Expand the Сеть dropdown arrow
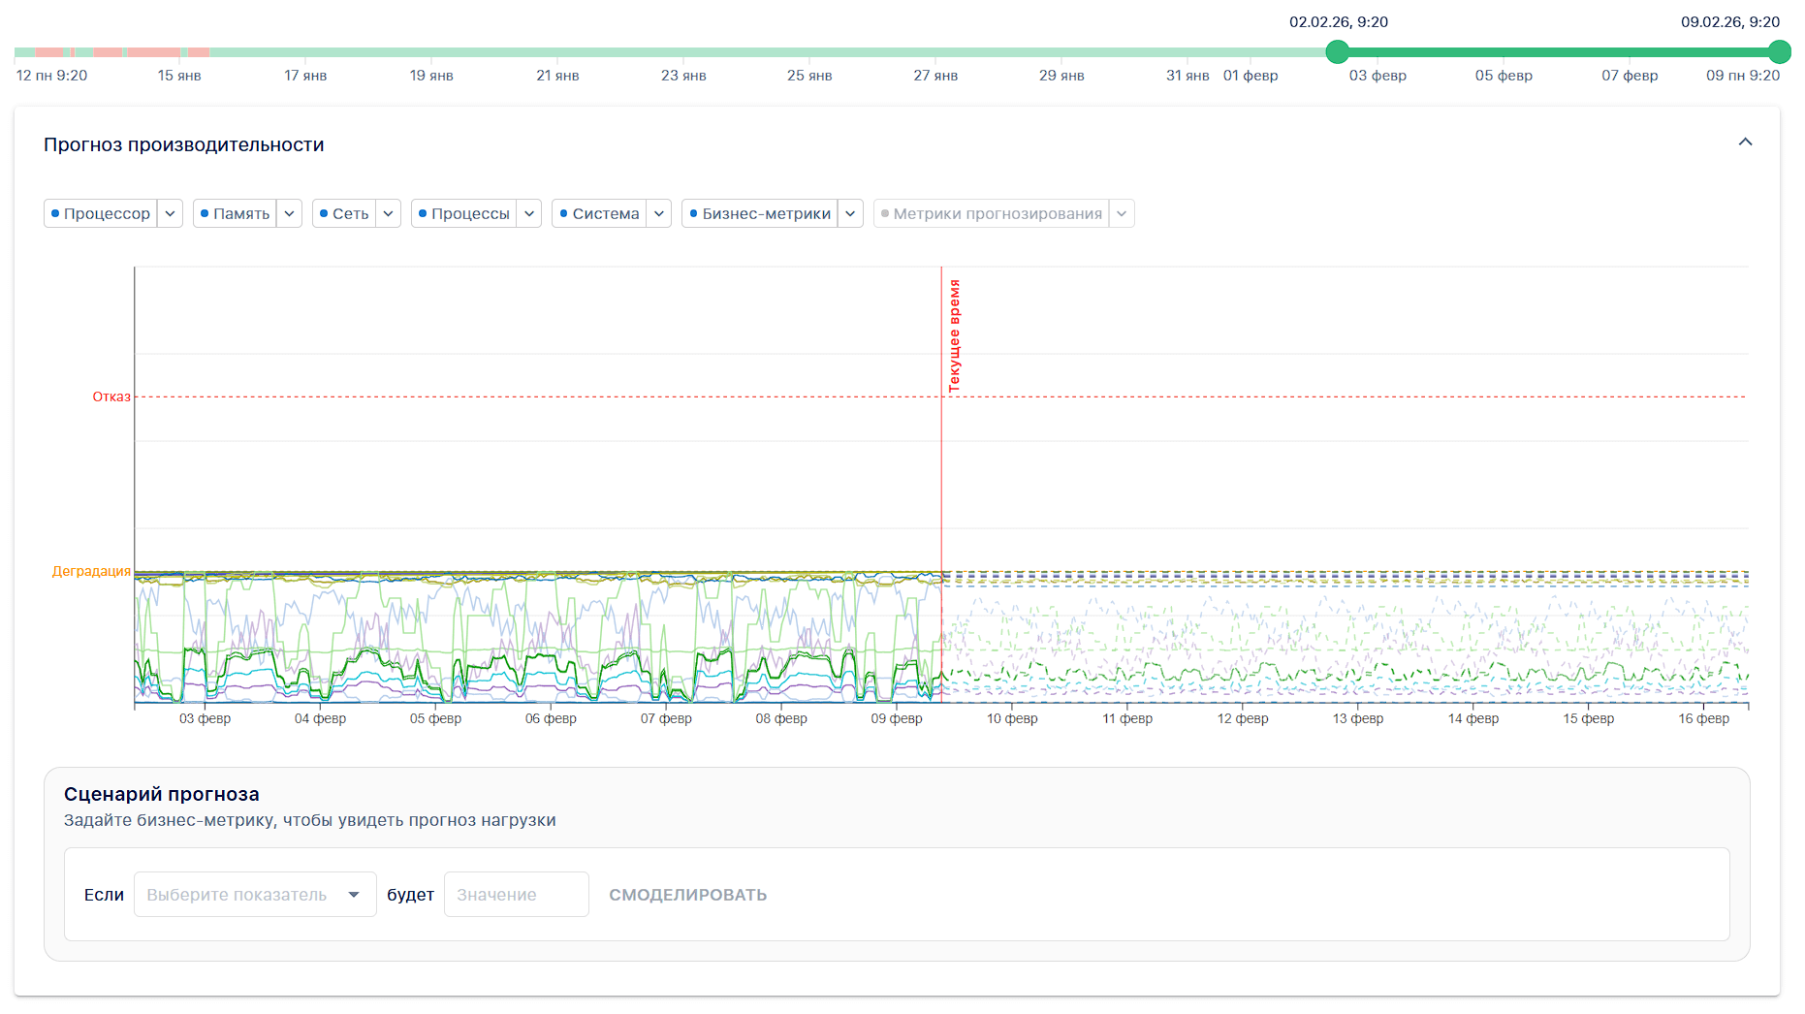 [389, 213]
